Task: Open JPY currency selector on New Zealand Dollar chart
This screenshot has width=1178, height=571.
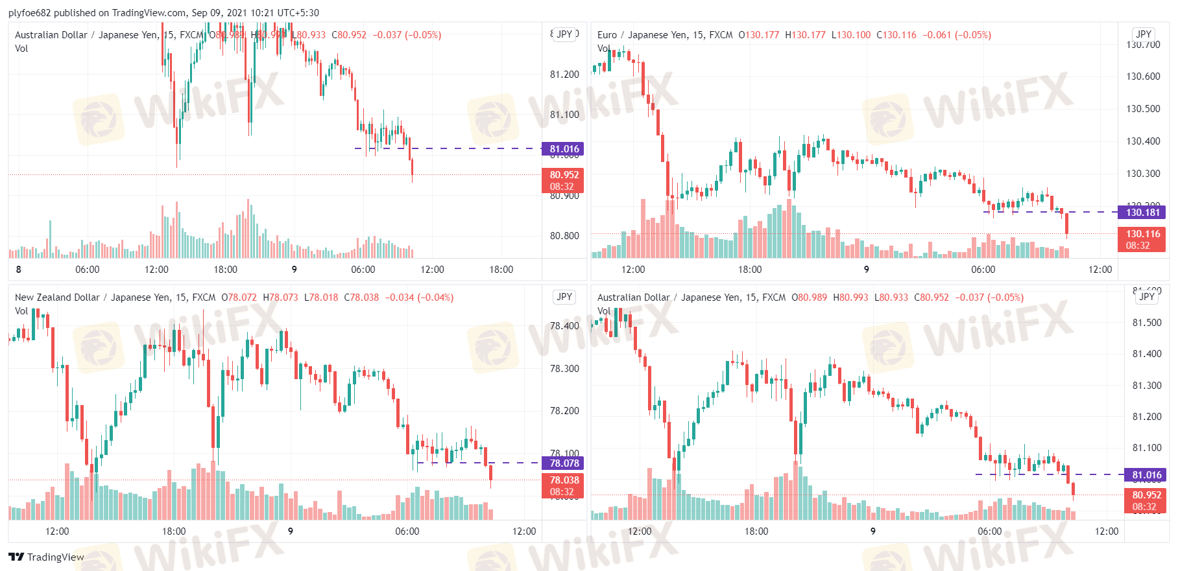Action: pos(564,297)
